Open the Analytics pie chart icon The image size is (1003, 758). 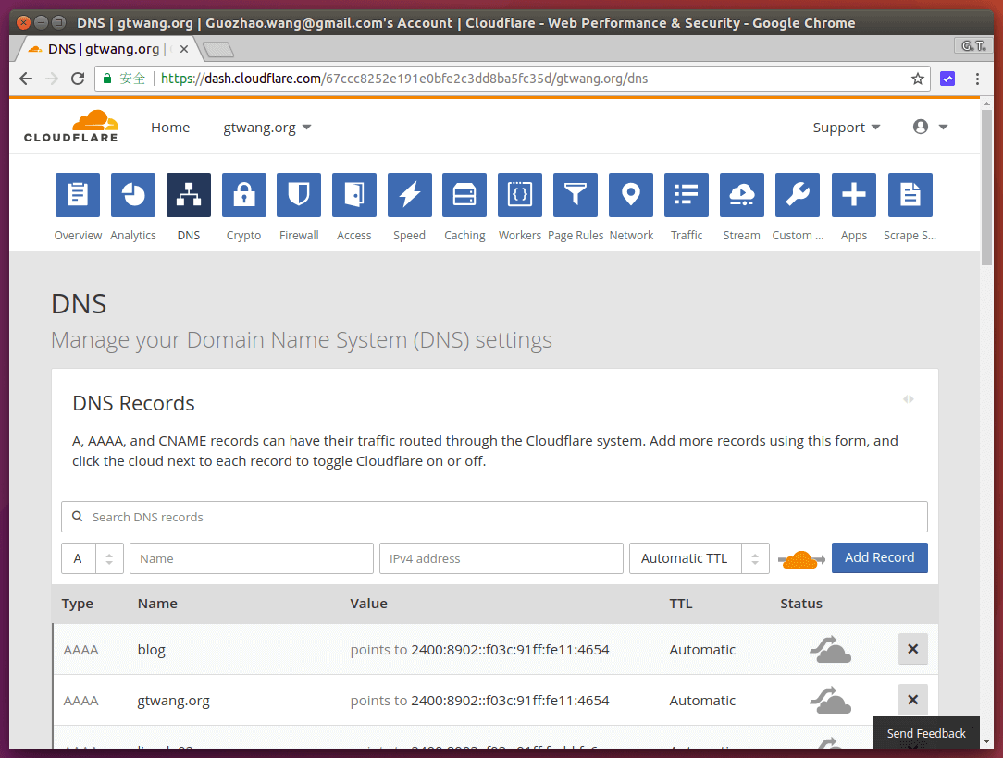pyautogui.click(x=133, y=195)
